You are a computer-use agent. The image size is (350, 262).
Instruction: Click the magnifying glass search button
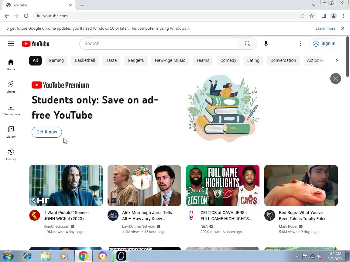[x=248, y=44]
